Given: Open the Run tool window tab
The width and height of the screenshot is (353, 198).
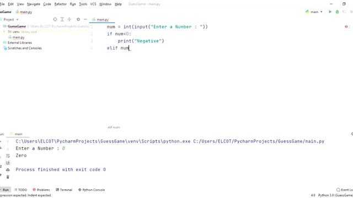Looking at the screenshot, I should (5, 190).
